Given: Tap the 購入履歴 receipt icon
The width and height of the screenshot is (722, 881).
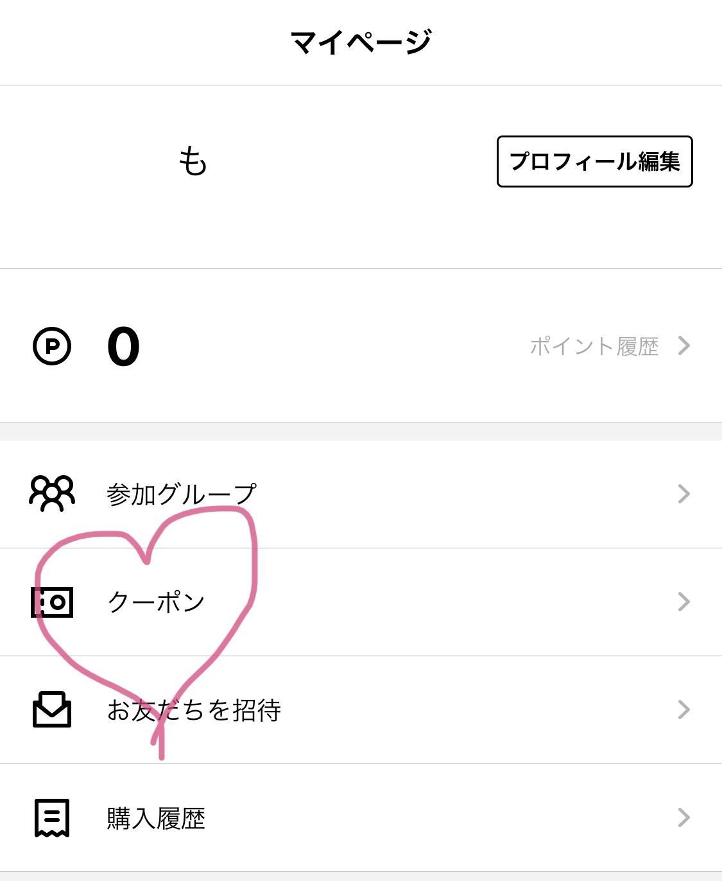Looking at the screenshot, I should pyautogui.click(x=52, y=817).
